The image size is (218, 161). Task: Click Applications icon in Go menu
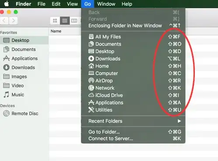pos(91,103)
